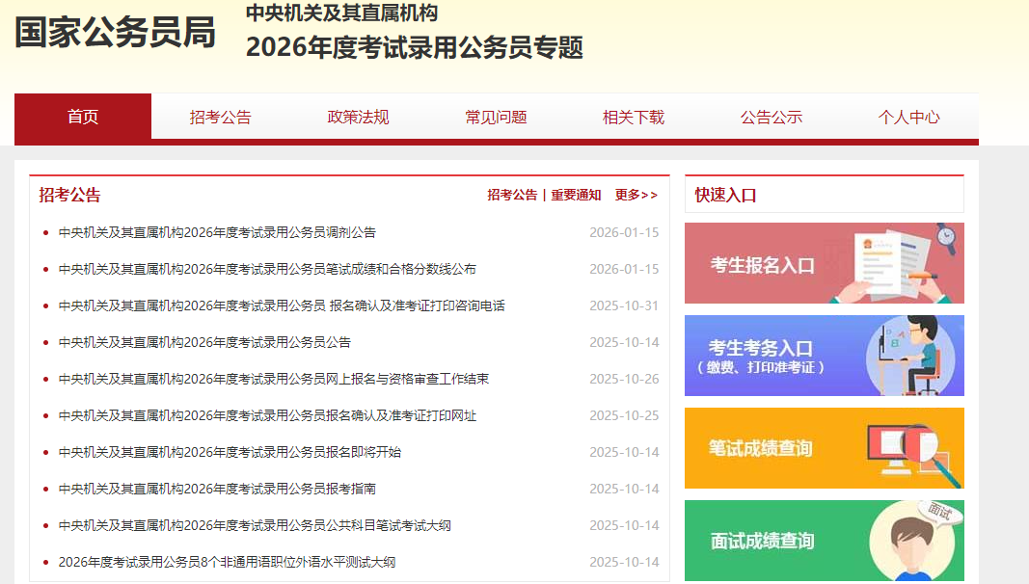Click the 国家公务员局 site logo

click(x=115, y=33)
